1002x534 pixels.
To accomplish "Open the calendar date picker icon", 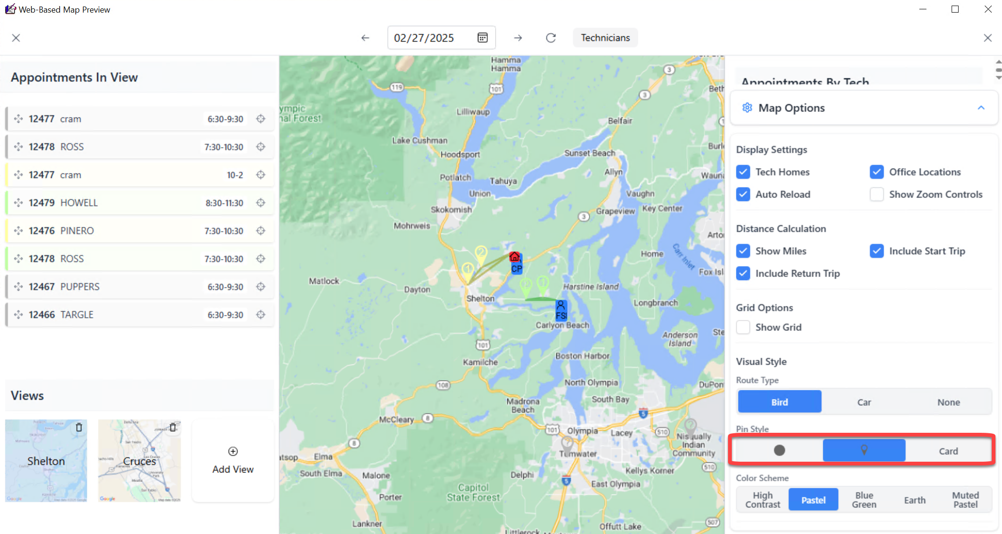I will [x=483, y=38].
